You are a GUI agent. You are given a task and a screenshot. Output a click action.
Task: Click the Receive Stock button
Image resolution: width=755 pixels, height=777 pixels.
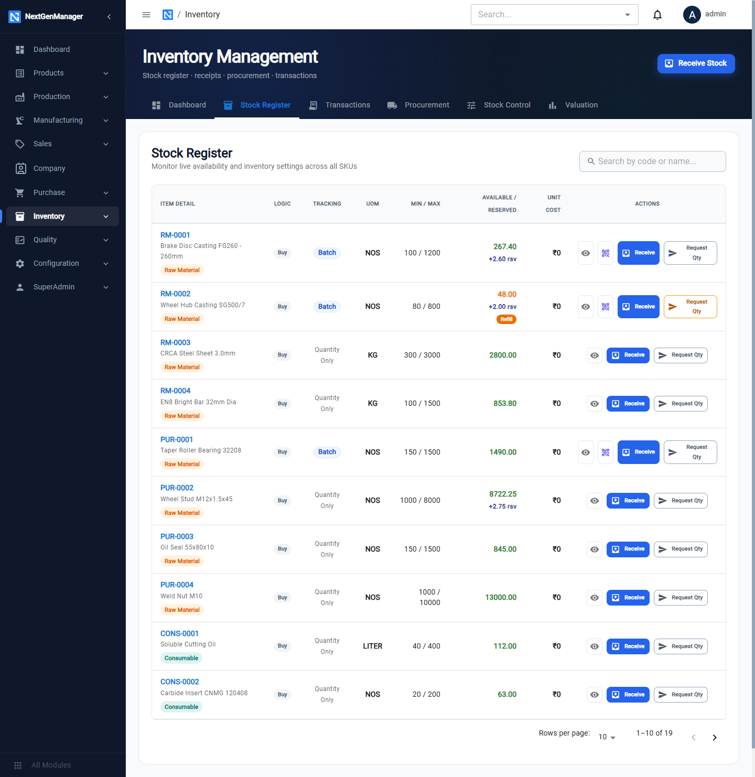pyautogui.click(x=696, y=63)
